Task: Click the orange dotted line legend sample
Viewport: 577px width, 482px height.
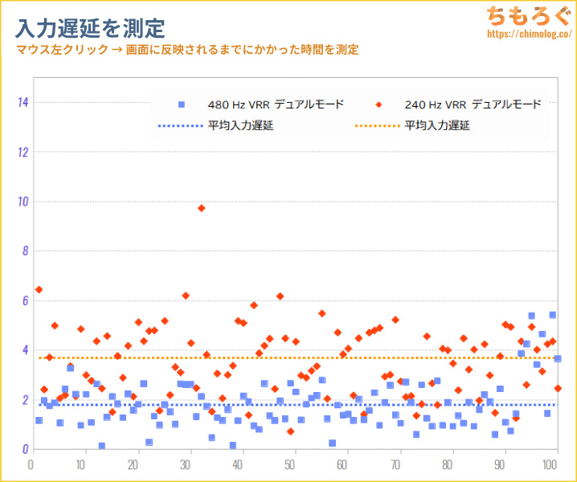Action: pos(376,125)
